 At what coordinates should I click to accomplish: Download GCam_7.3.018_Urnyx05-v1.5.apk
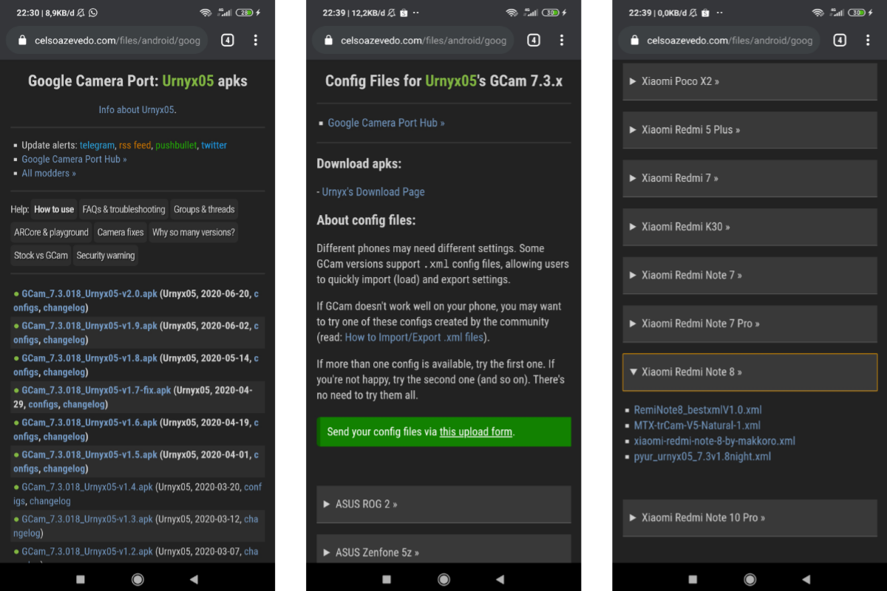89,455
